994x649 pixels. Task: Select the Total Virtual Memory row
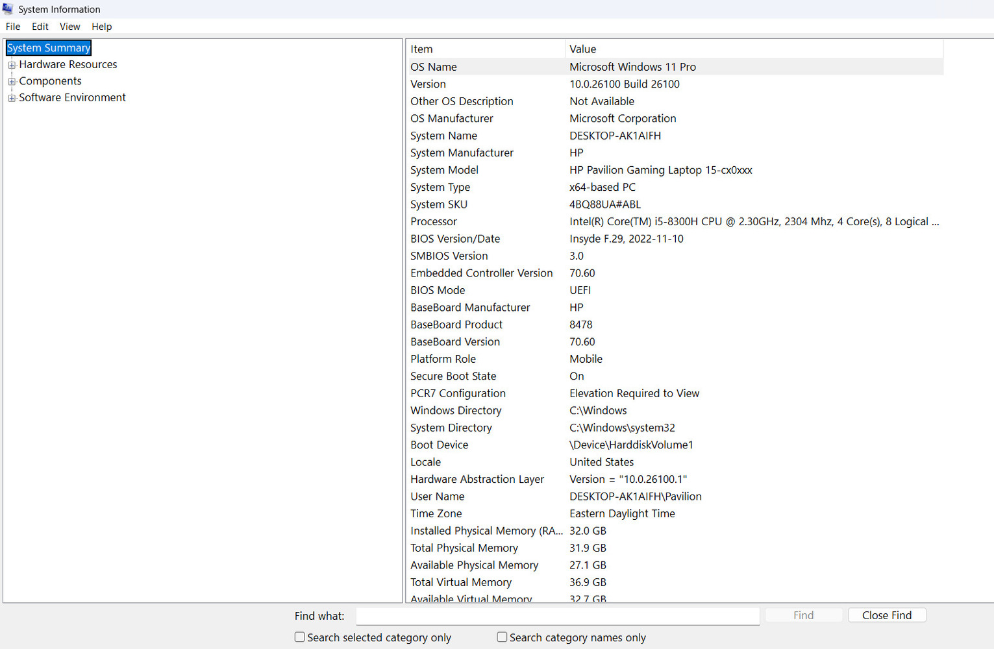coord(675,583)
